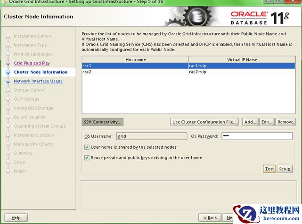Test SSH connectivity with Test button
This screenshot has height=224, width=302.
click(269, 169)
